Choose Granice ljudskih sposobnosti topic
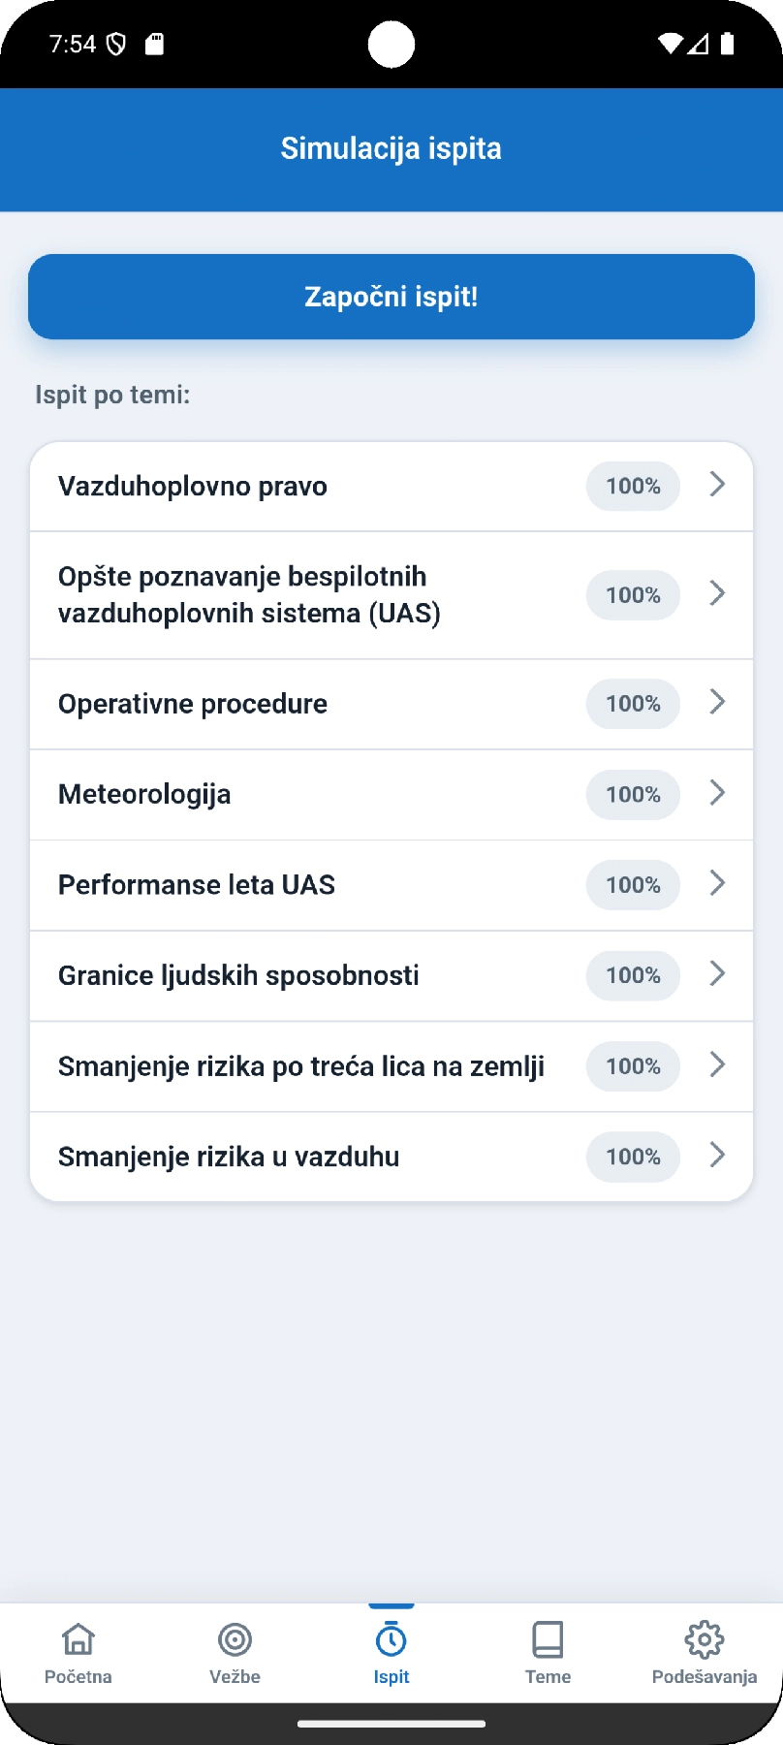This screenshot has height=1745, width=783. click(x=391, y=975)
